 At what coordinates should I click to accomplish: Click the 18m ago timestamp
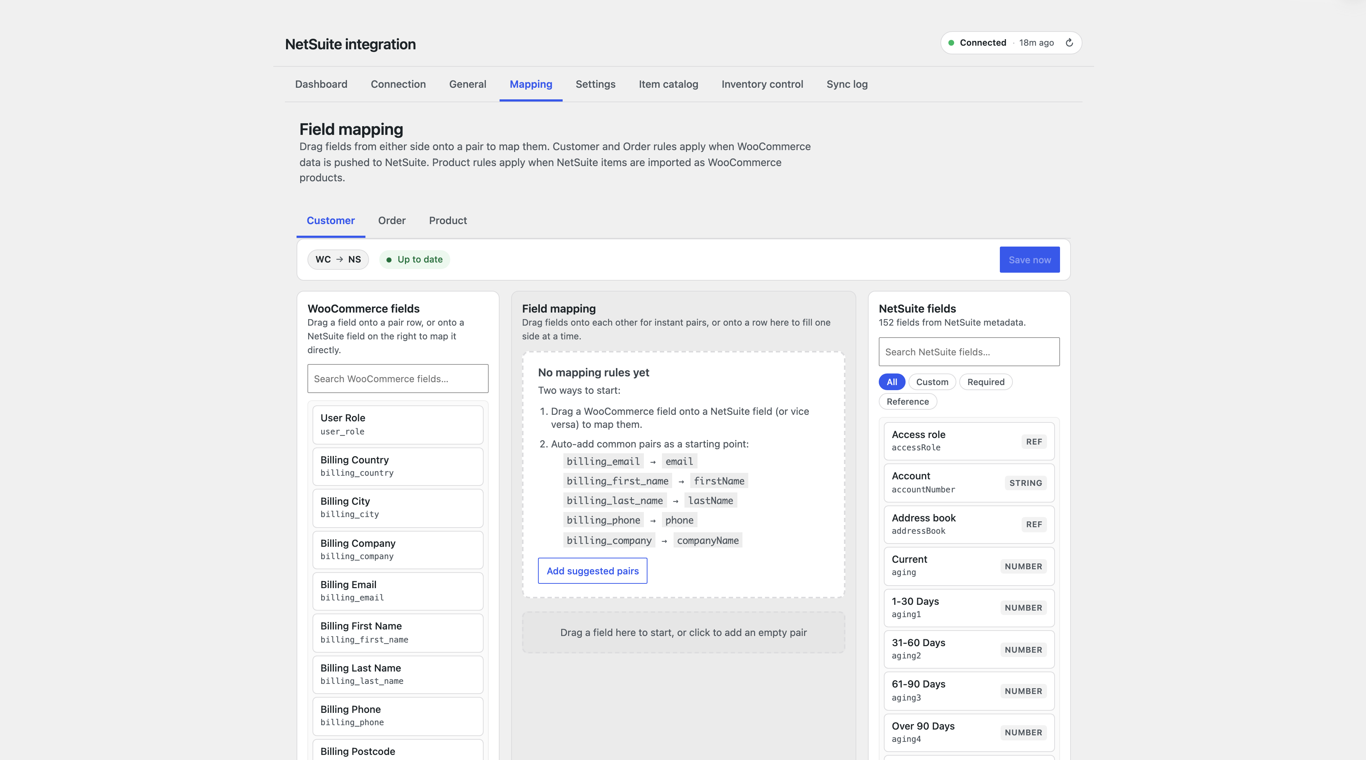point(1036,43)
